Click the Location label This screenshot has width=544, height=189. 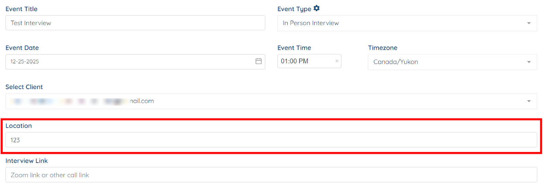[x=19, y=126]
